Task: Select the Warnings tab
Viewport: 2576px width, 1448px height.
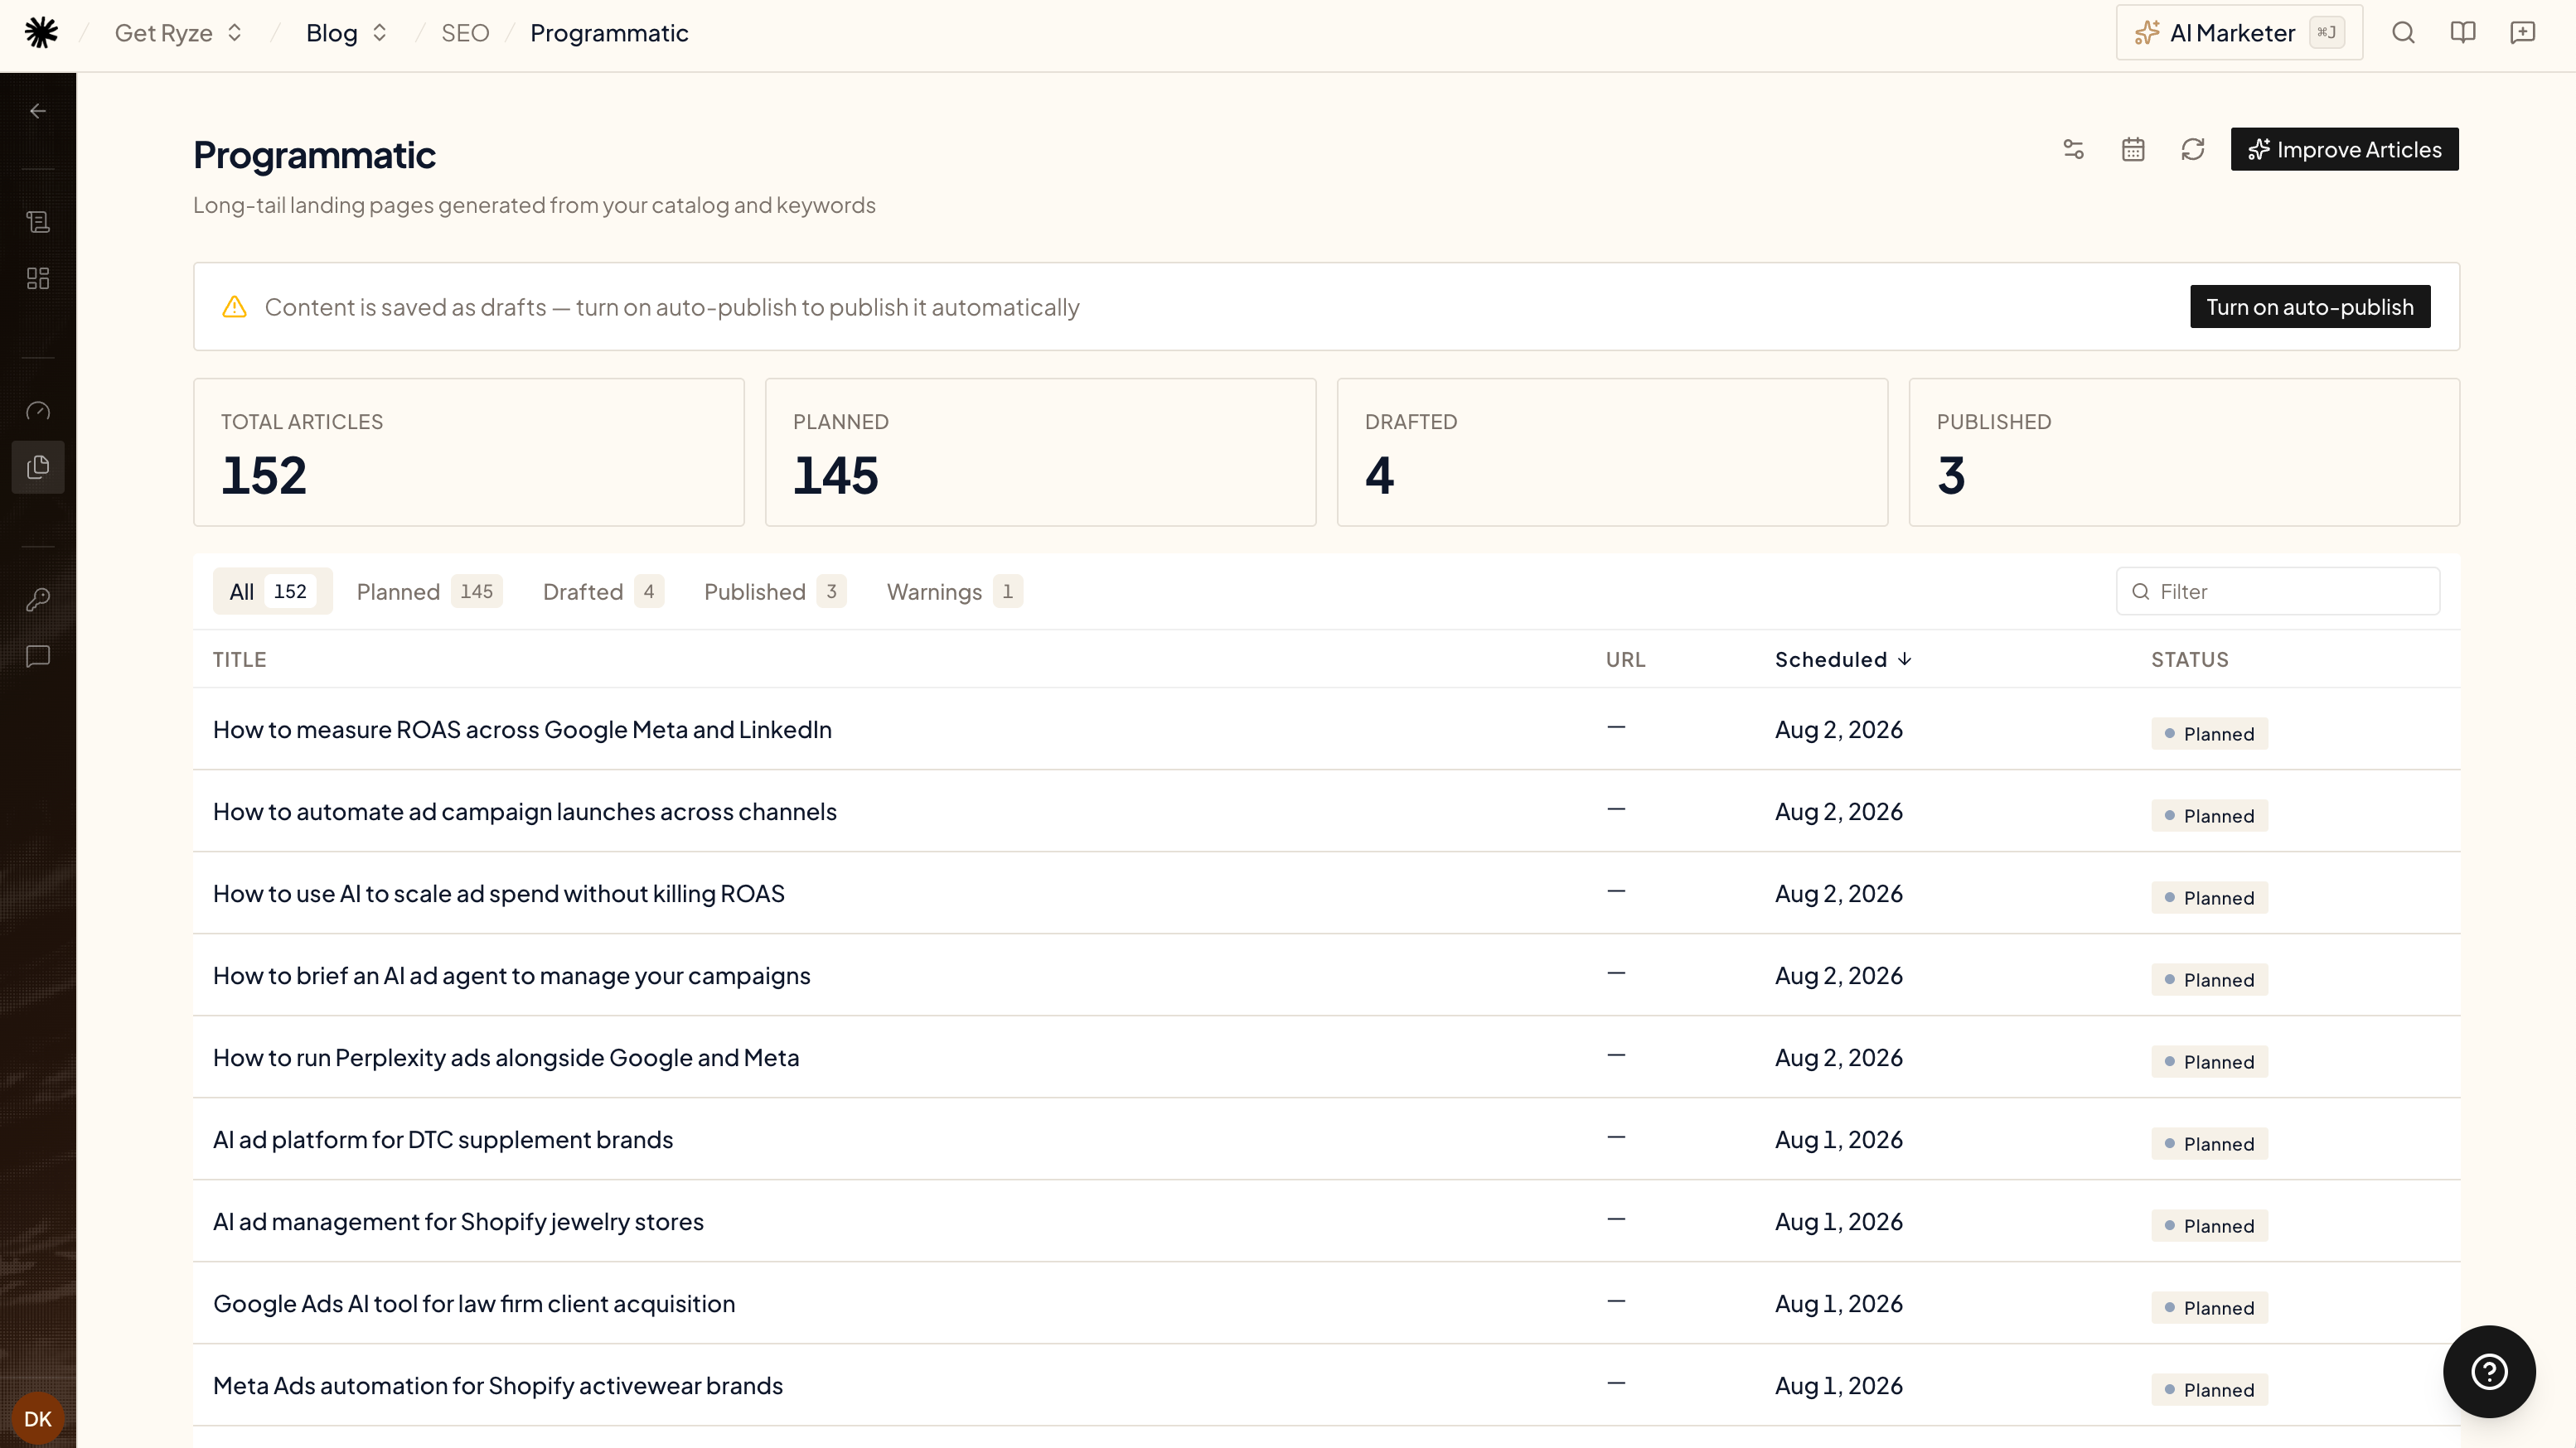Action: 953,591
